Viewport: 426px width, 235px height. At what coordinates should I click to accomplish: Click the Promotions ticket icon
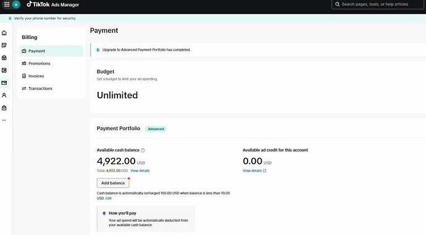(x=24, y=64)
